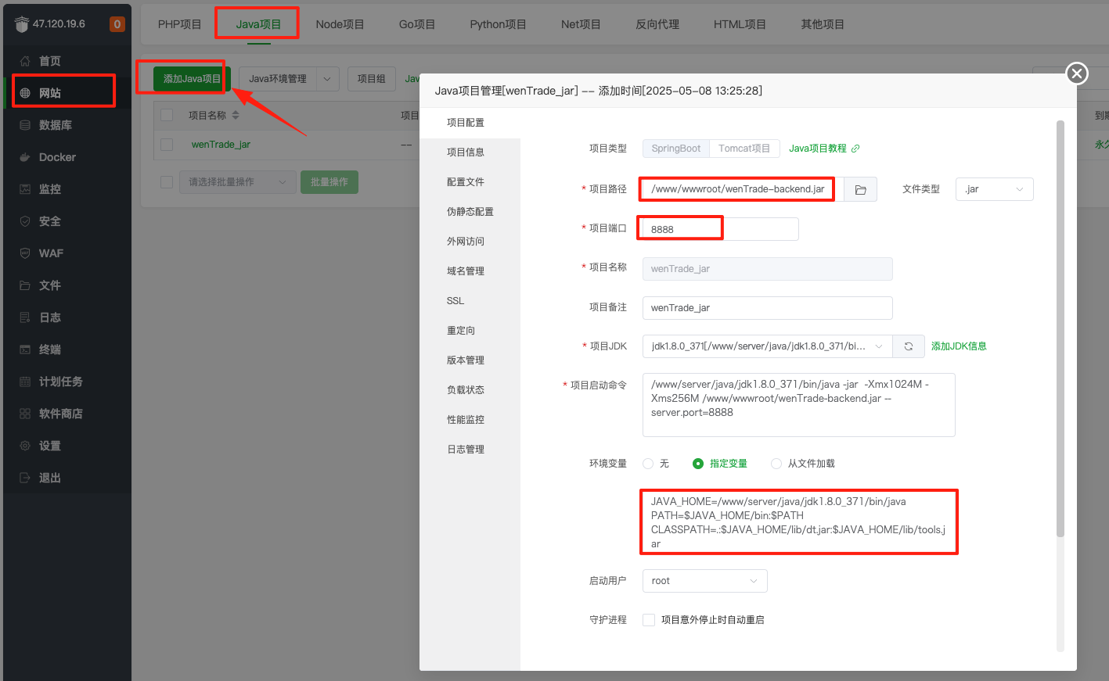The height and width of the screenshot is (681, 1109).
Task: Open the 终端 terminal sidebar item
Action: pyautogui.click(x=67, y=349)
